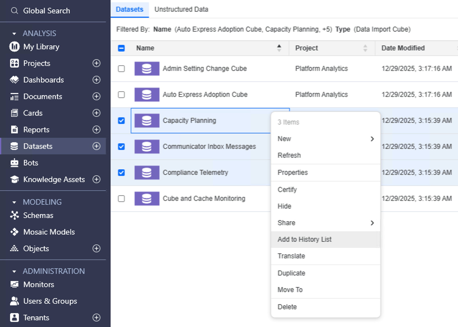Viewport: 458px width, 327px height.
Task: Check the Admin Setting Change Cube checkbox
Action: coord(121,69)
